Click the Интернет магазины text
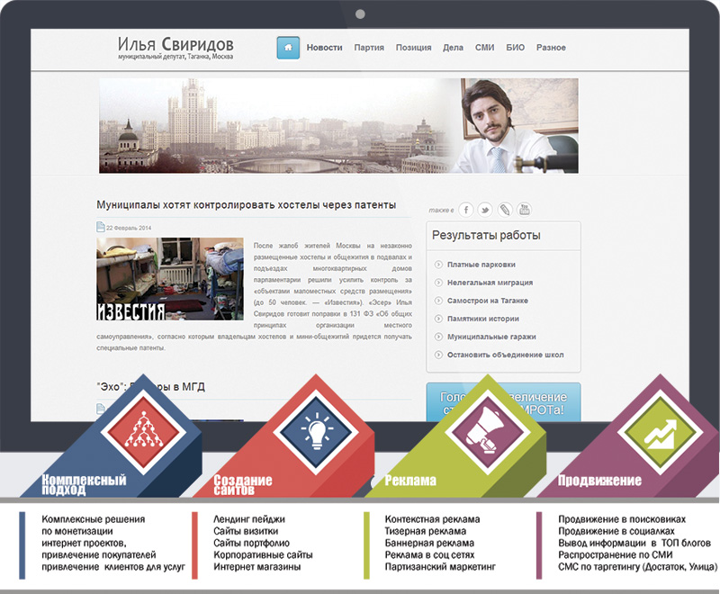The width and height of the screenshot is (720, 594). point(257,567)
